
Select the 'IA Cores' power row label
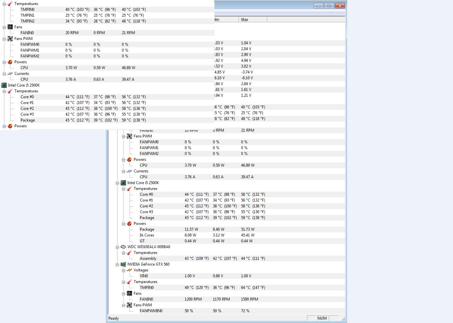(147, 235)
